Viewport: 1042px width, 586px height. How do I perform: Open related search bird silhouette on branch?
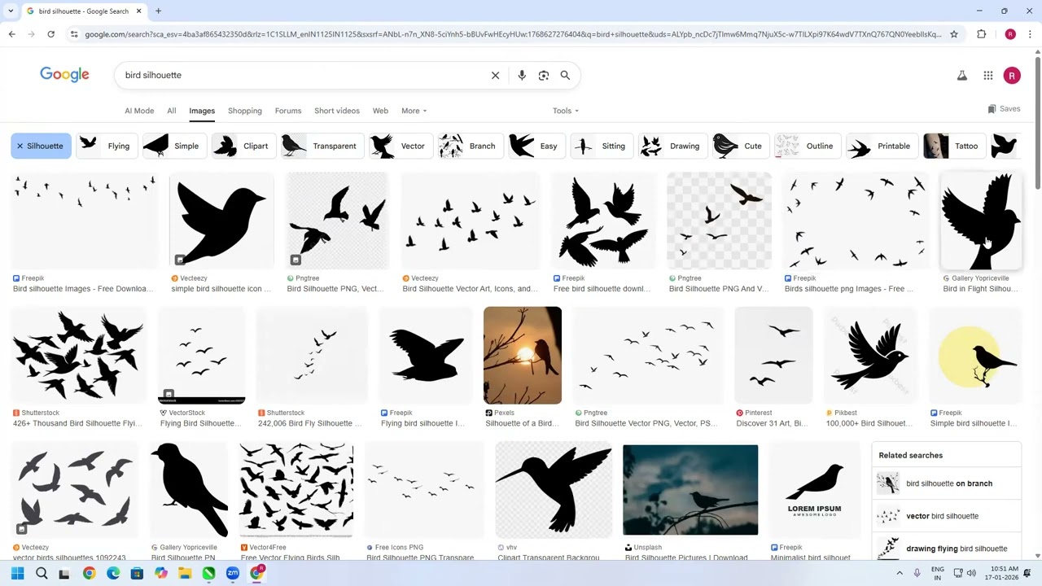tap(946, 483)
